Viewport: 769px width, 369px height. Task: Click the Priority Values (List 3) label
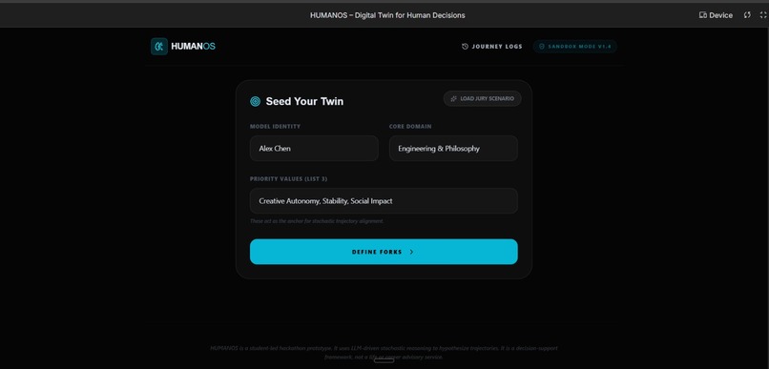click(288, 179)
